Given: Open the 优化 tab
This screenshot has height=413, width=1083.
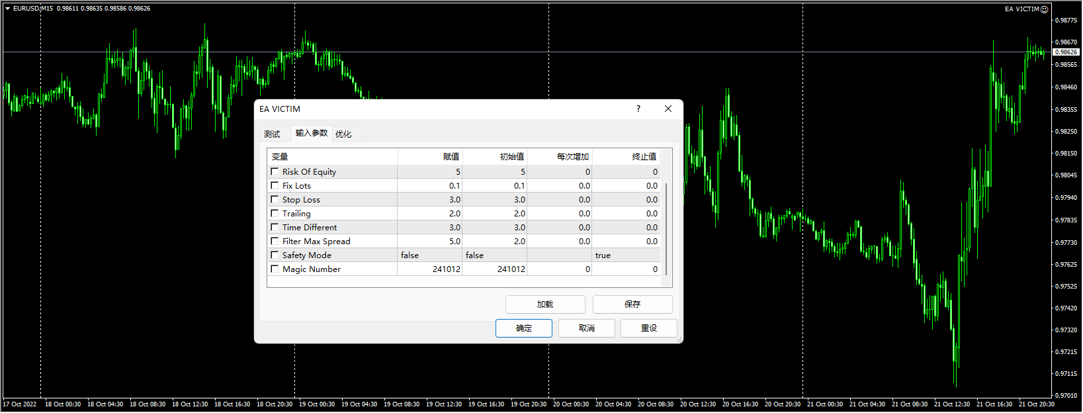Looking at the screenshot, I should [343, 134].
